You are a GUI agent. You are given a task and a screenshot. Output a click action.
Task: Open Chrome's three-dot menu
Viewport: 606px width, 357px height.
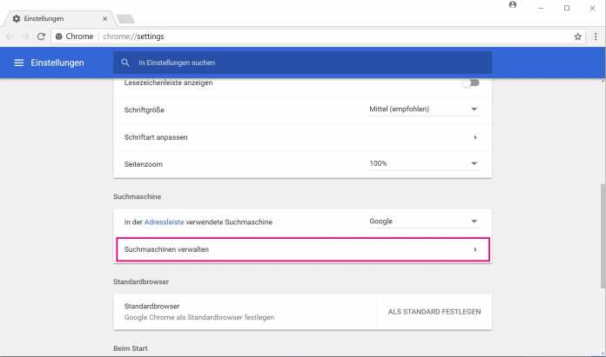(596, 36)
